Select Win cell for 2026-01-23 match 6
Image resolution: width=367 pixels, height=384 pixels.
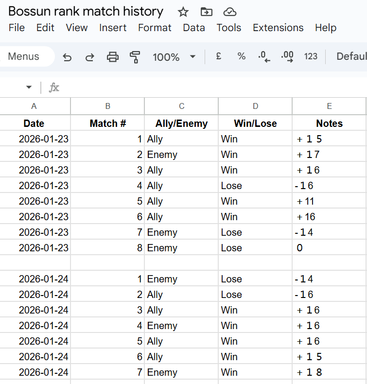[255, 216]
